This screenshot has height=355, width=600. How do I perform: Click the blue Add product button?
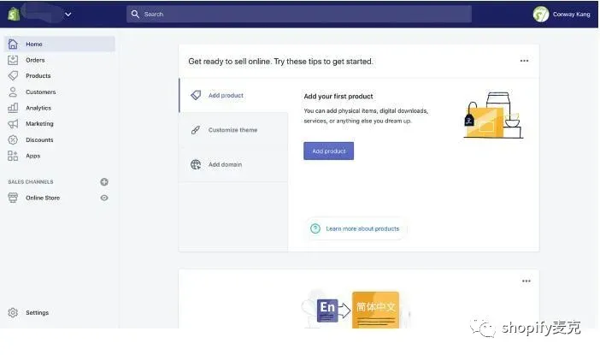point(328,151)
